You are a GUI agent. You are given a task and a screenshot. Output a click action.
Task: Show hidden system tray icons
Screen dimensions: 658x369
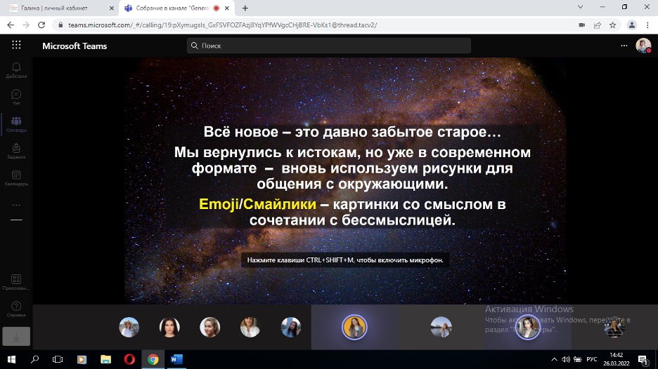552,359
